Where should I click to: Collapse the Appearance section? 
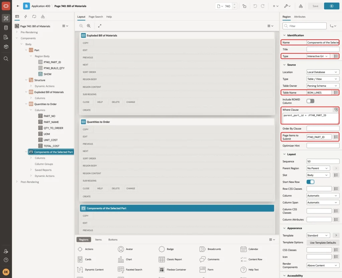click(284, 228)
